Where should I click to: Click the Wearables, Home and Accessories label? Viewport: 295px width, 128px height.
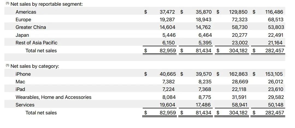pyautogui.click(x=53, y=97)
